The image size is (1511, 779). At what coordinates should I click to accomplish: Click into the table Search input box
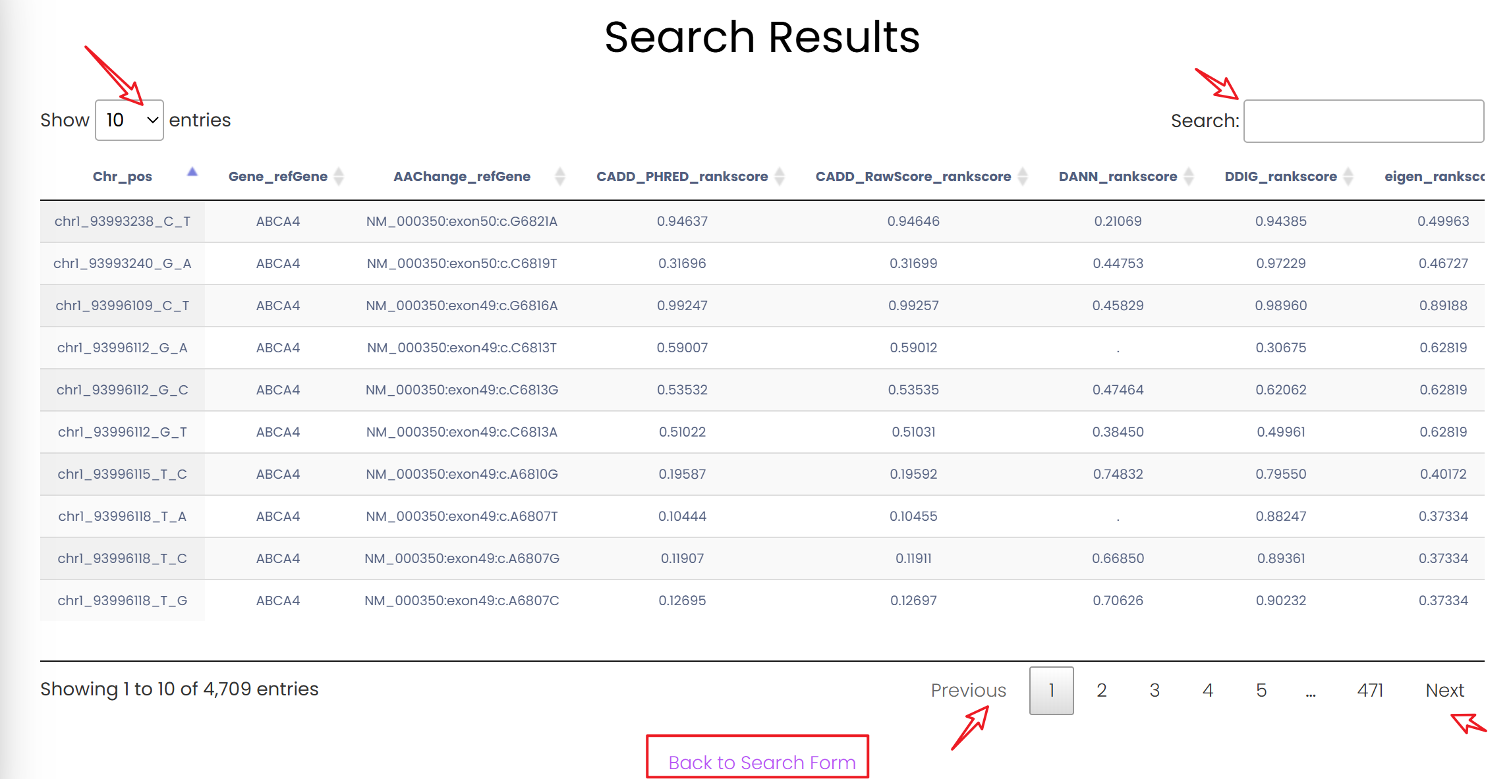(x=1363, y=121)
